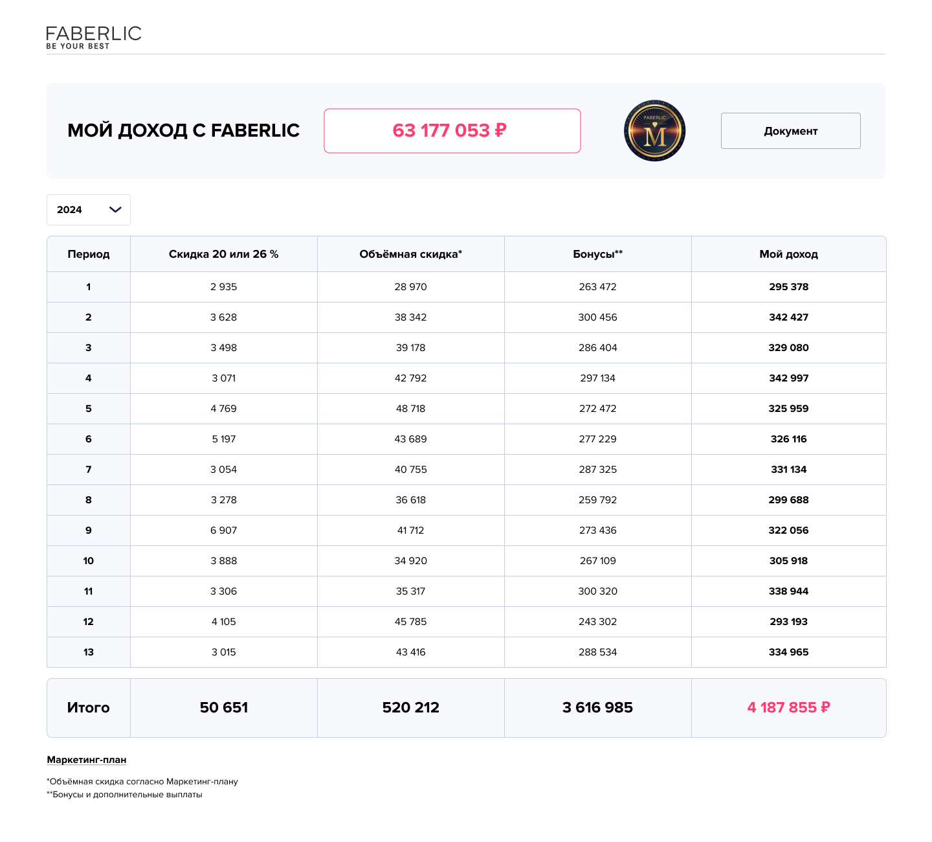This screenshot has width=932, height=842.
Task: Select income value 334 965
Action: (x=789, y=652)
